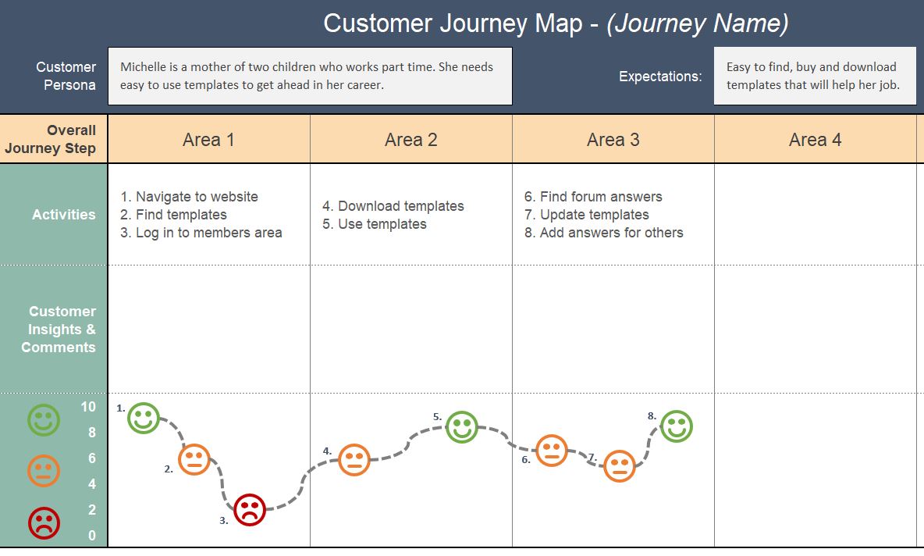Select the orange neutral face at step 6
Screen dimensions: 924x556
pyautogui.click(x=552, y=451)
